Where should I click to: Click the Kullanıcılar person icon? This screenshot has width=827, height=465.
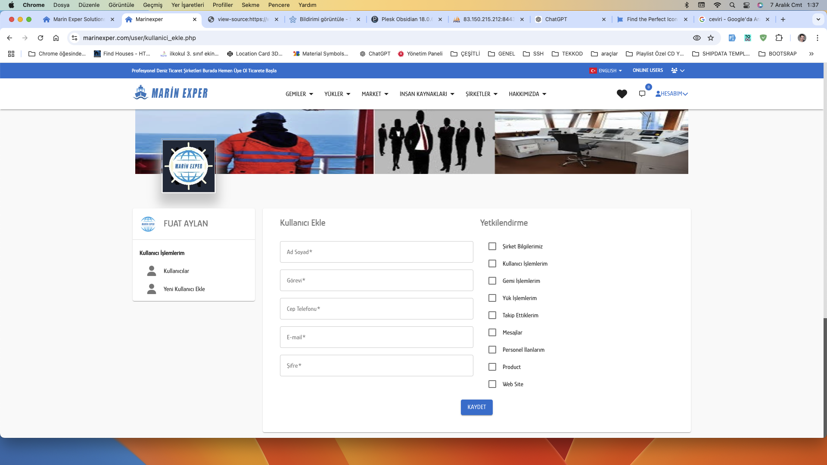pyautogui.click(x=152, y=271)
